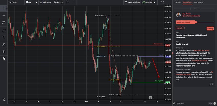217x106 pixels.
Task: Click the 0.65386 pivot price tag
Action: (x=168, y=57)
